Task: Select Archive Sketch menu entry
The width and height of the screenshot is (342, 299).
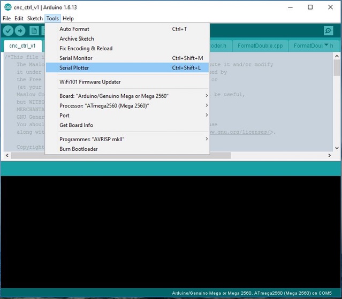Action: tap(127, 39)
